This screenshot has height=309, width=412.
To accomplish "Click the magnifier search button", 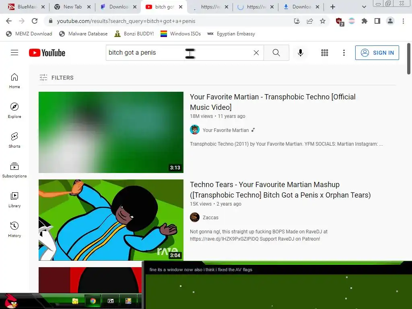I will (x=276, y=53).
